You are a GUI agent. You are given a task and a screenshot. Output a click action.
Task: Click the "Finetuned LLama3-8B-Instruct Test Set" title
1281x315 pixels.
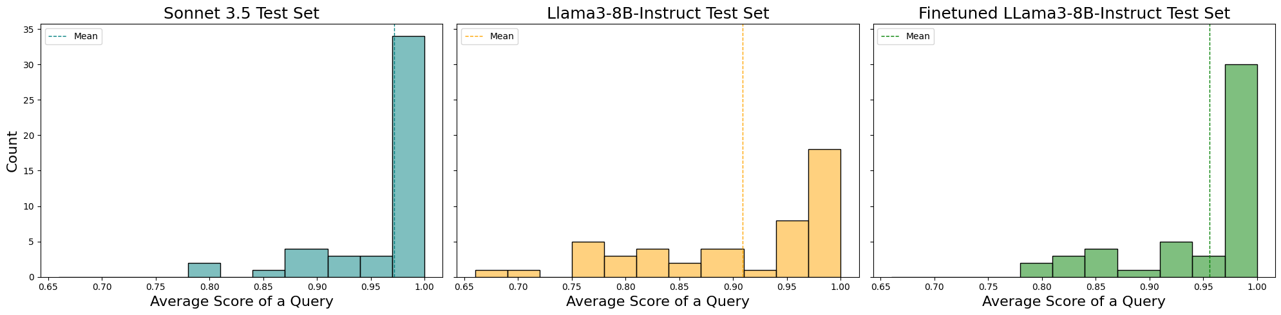[1074, 14]
